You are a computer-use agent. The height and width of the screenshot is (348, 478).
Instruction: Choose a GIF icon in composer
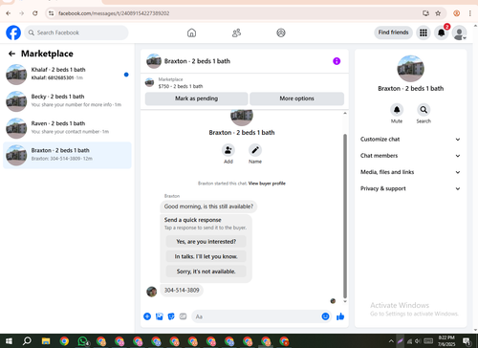pos(183,316)
